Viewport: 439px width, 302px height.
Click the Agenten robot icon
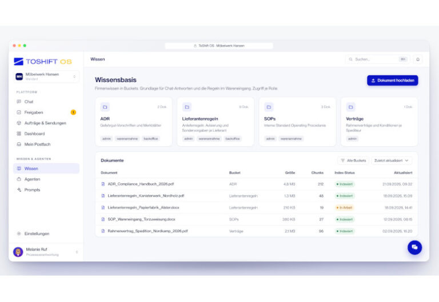[19, 179]
